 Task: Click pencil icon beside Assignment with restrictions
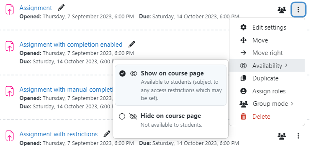click(107, 134)
